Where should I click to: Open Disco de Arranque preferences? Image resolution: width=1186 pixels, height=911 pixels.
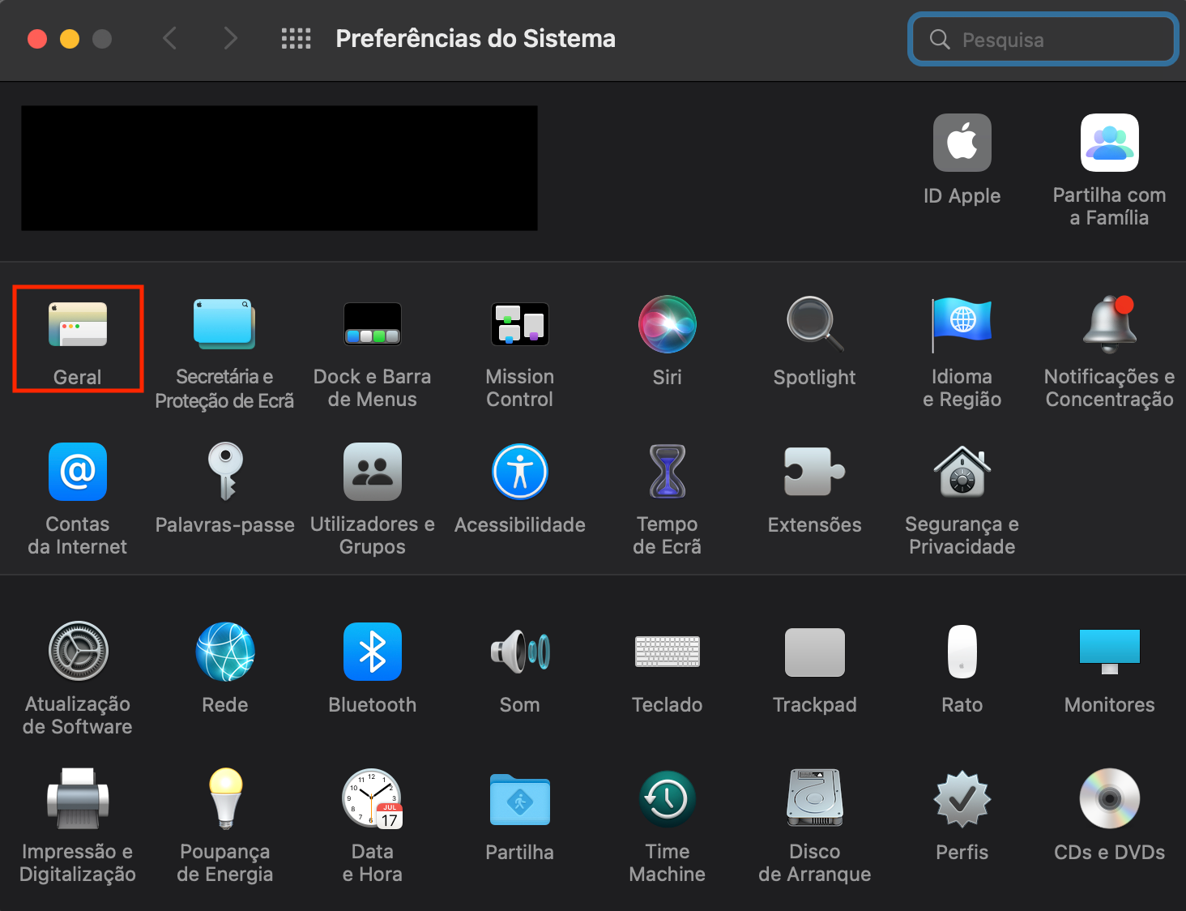point(814,800)
